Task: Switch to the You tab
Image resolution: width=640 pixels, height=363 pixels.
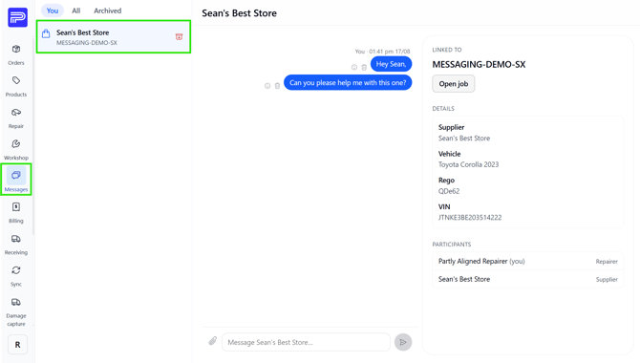Action: click(53, 11)
